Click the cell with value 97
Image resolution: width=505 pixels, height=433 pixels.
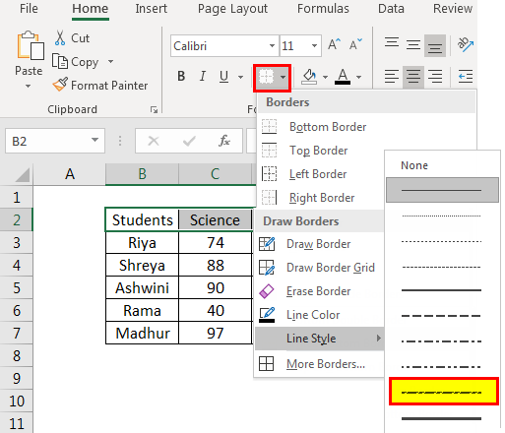click(216, 333)
